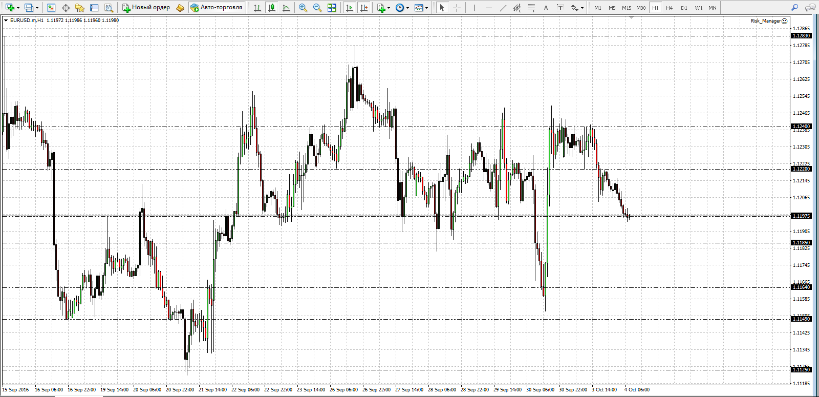819x397 pixels.
Task: Switch to D1 daily timeframe
Action: point(684,8)
